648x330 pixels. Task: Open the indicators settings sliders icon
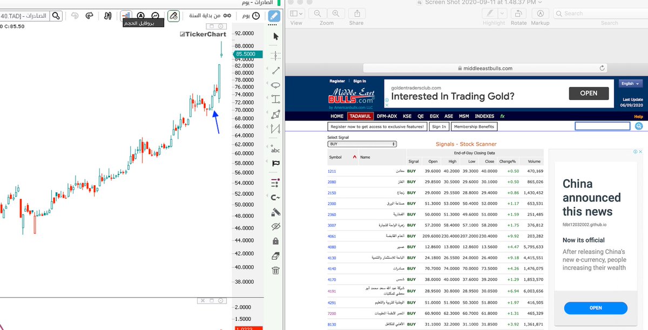108,16
